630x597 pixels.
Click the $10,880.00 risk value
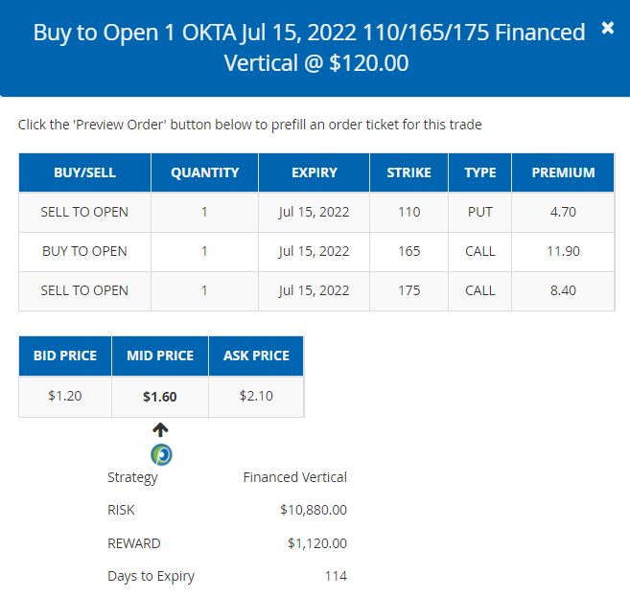point(314,510)
